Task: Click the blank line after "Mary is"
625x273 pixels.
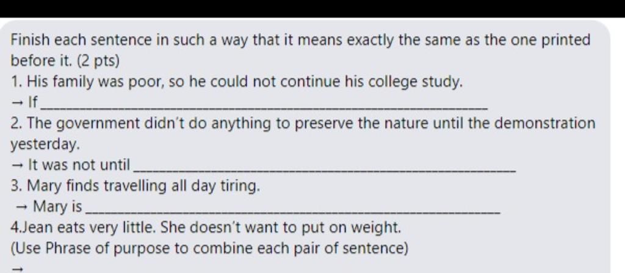Action: pyautogui.click(x=293, y=213)
